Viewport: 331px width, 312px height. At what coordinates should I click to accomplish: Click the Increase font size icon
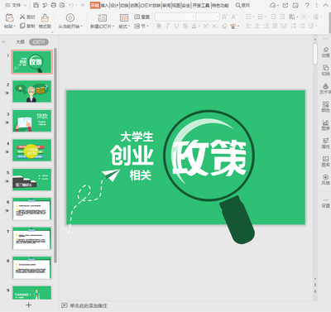[x=224, y=17]
